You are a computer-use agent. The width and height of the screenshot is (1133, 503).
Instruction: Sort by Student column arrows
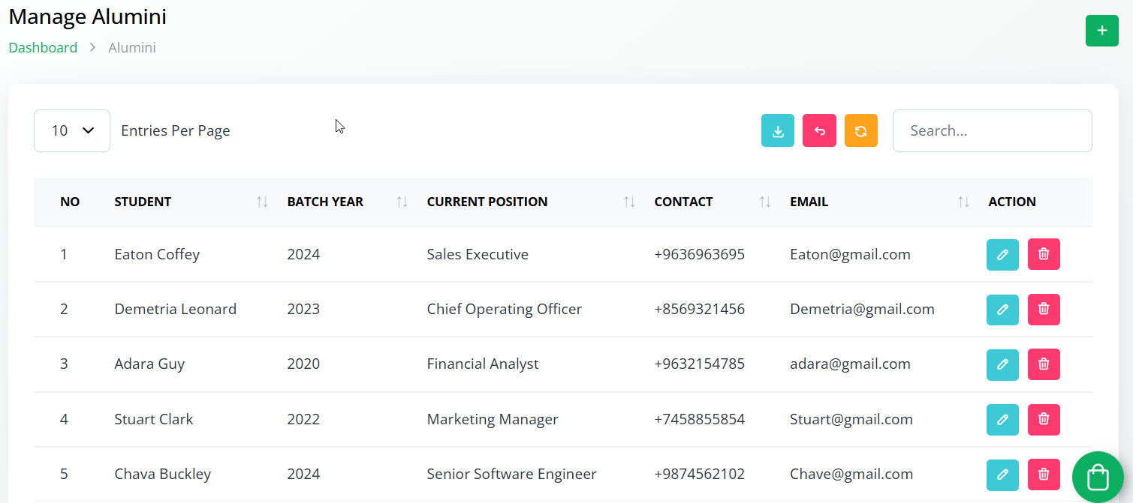(262, 202)
